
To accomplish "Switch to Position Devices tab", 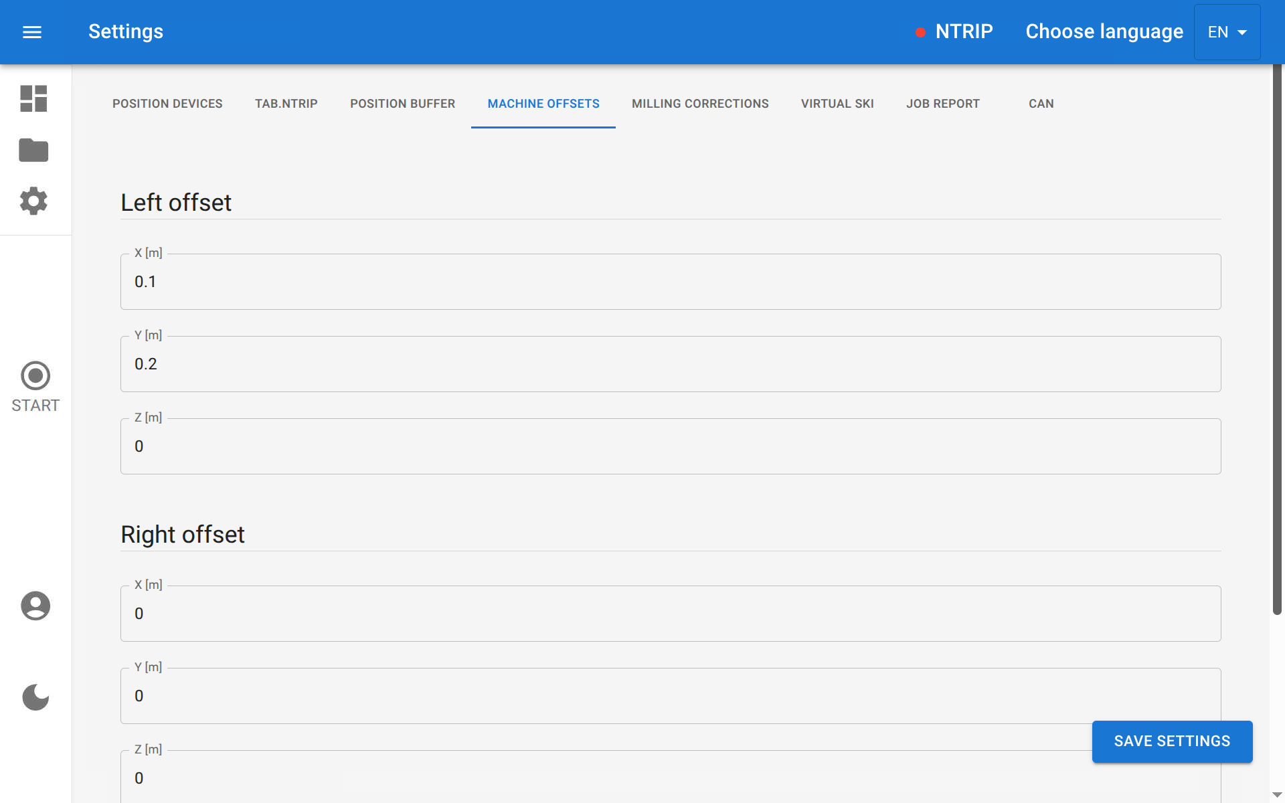I will 167,104.
